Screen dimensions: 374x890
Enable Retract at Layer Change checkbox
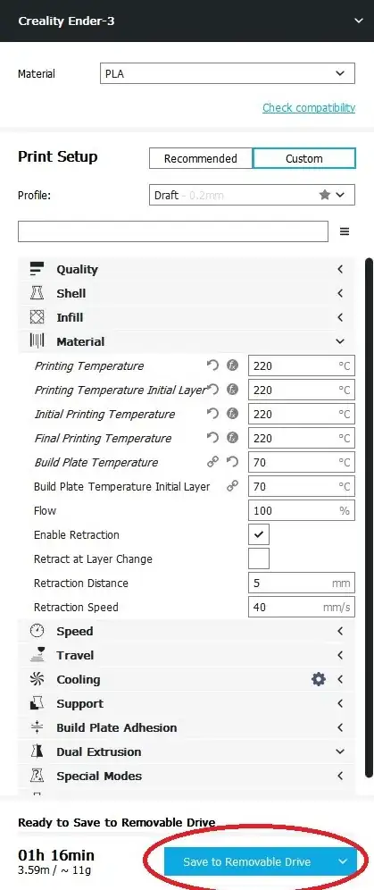point(259,558)
